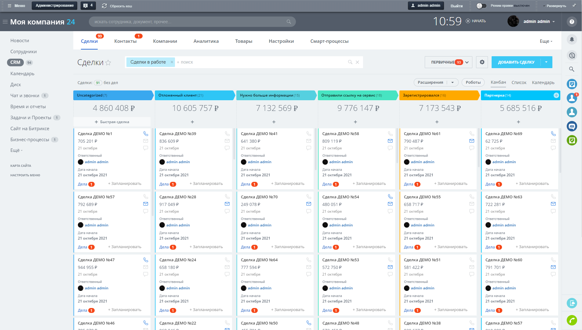Click the email icon on Сделка ДЕМО №63 card
Image resolution: width=582 pixels, height=330 pixels.
point(553,204)
